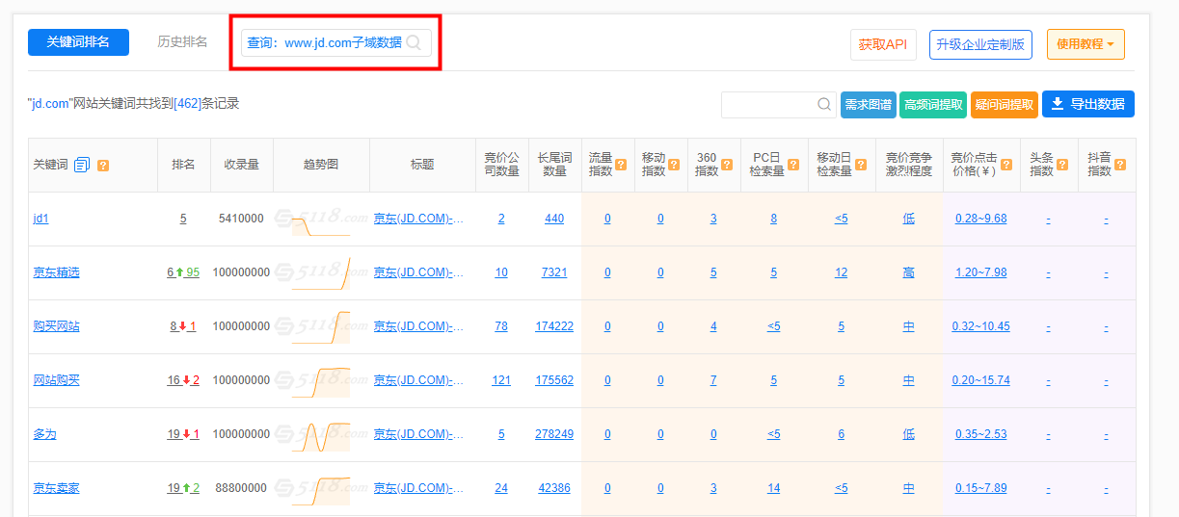Open the help icon for 流量指数 column
Screen dimensions: 1179x517
pyautogui.click(x=621, y=165)
